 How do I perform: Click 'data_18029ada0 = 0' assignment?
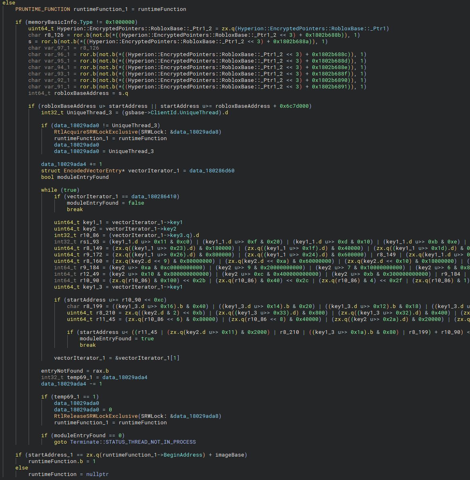pyautogui.click(x=83, y=410)
